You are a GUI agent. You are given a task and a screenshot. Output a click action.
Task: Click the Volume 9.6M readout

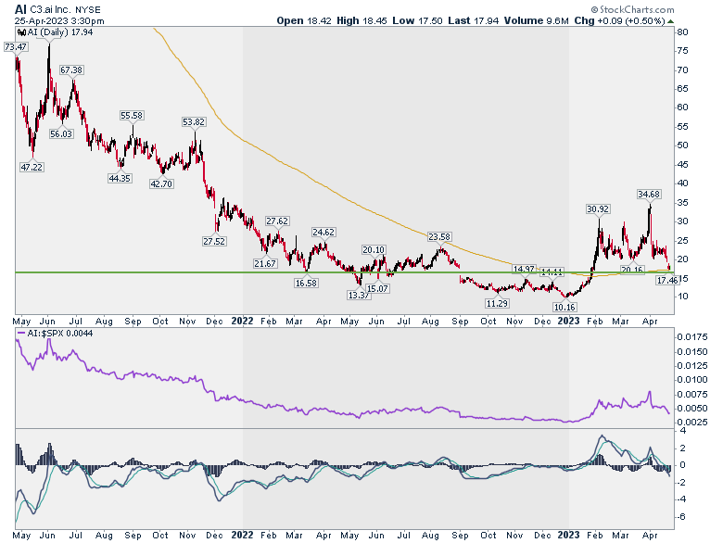pos(537,20)
